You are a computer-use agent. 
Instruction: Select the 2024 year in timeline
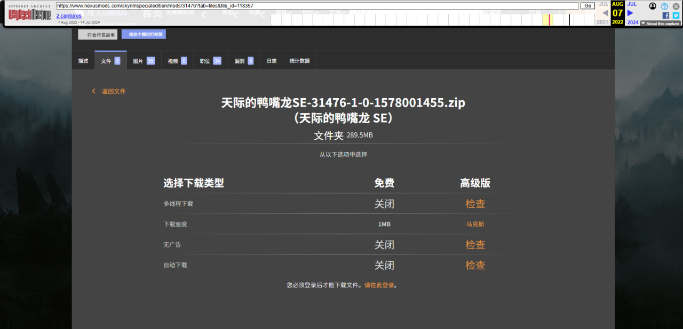(633, 22)
